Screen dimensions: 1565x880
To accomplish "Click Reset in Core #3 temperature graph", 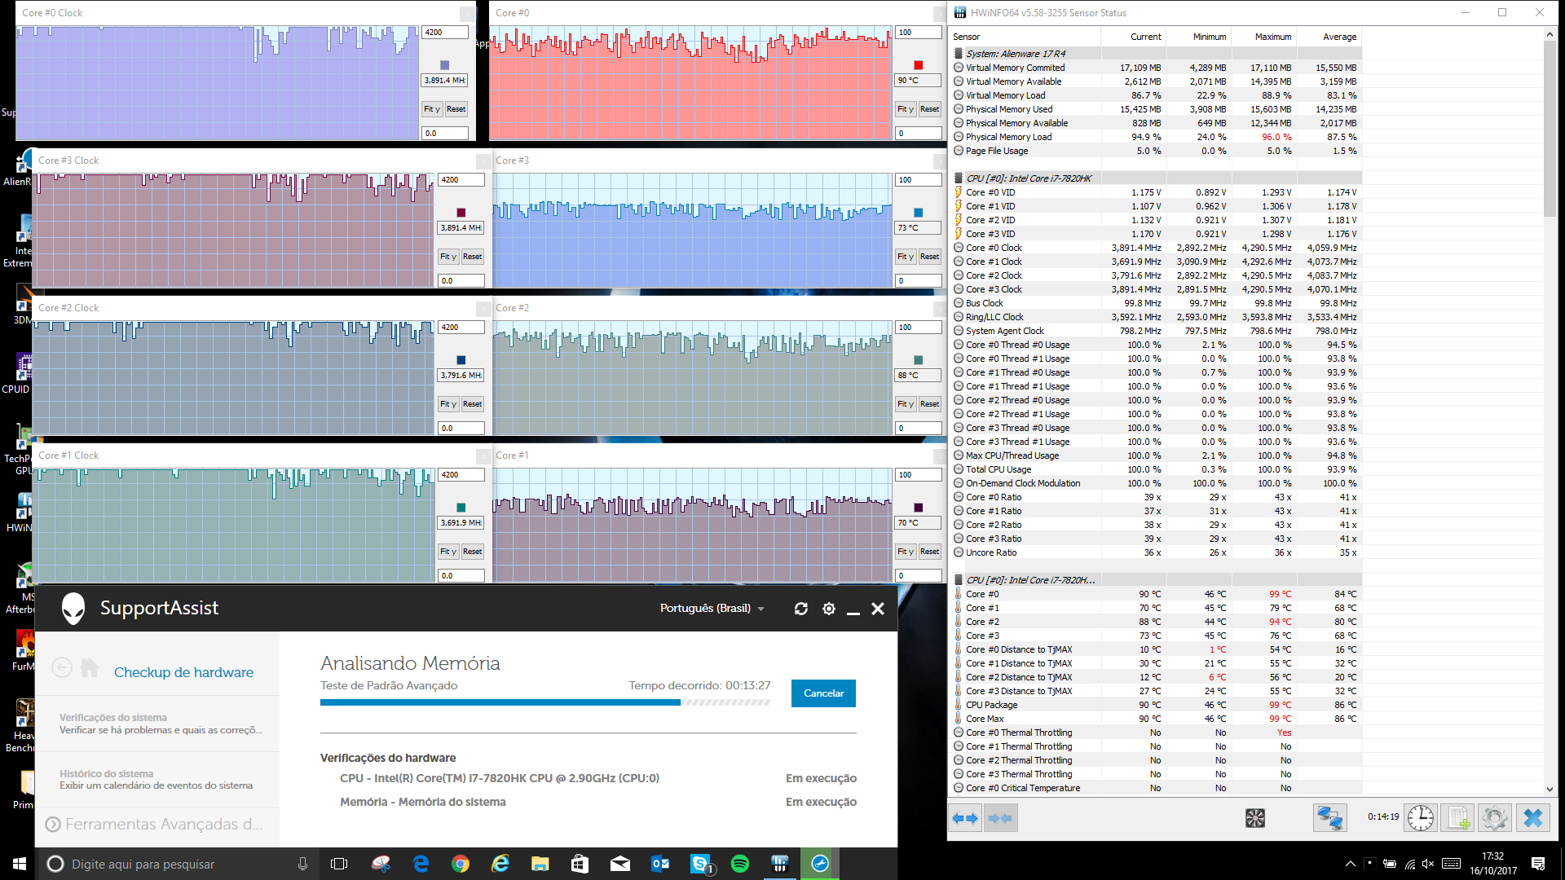I will tap(930, 257).
